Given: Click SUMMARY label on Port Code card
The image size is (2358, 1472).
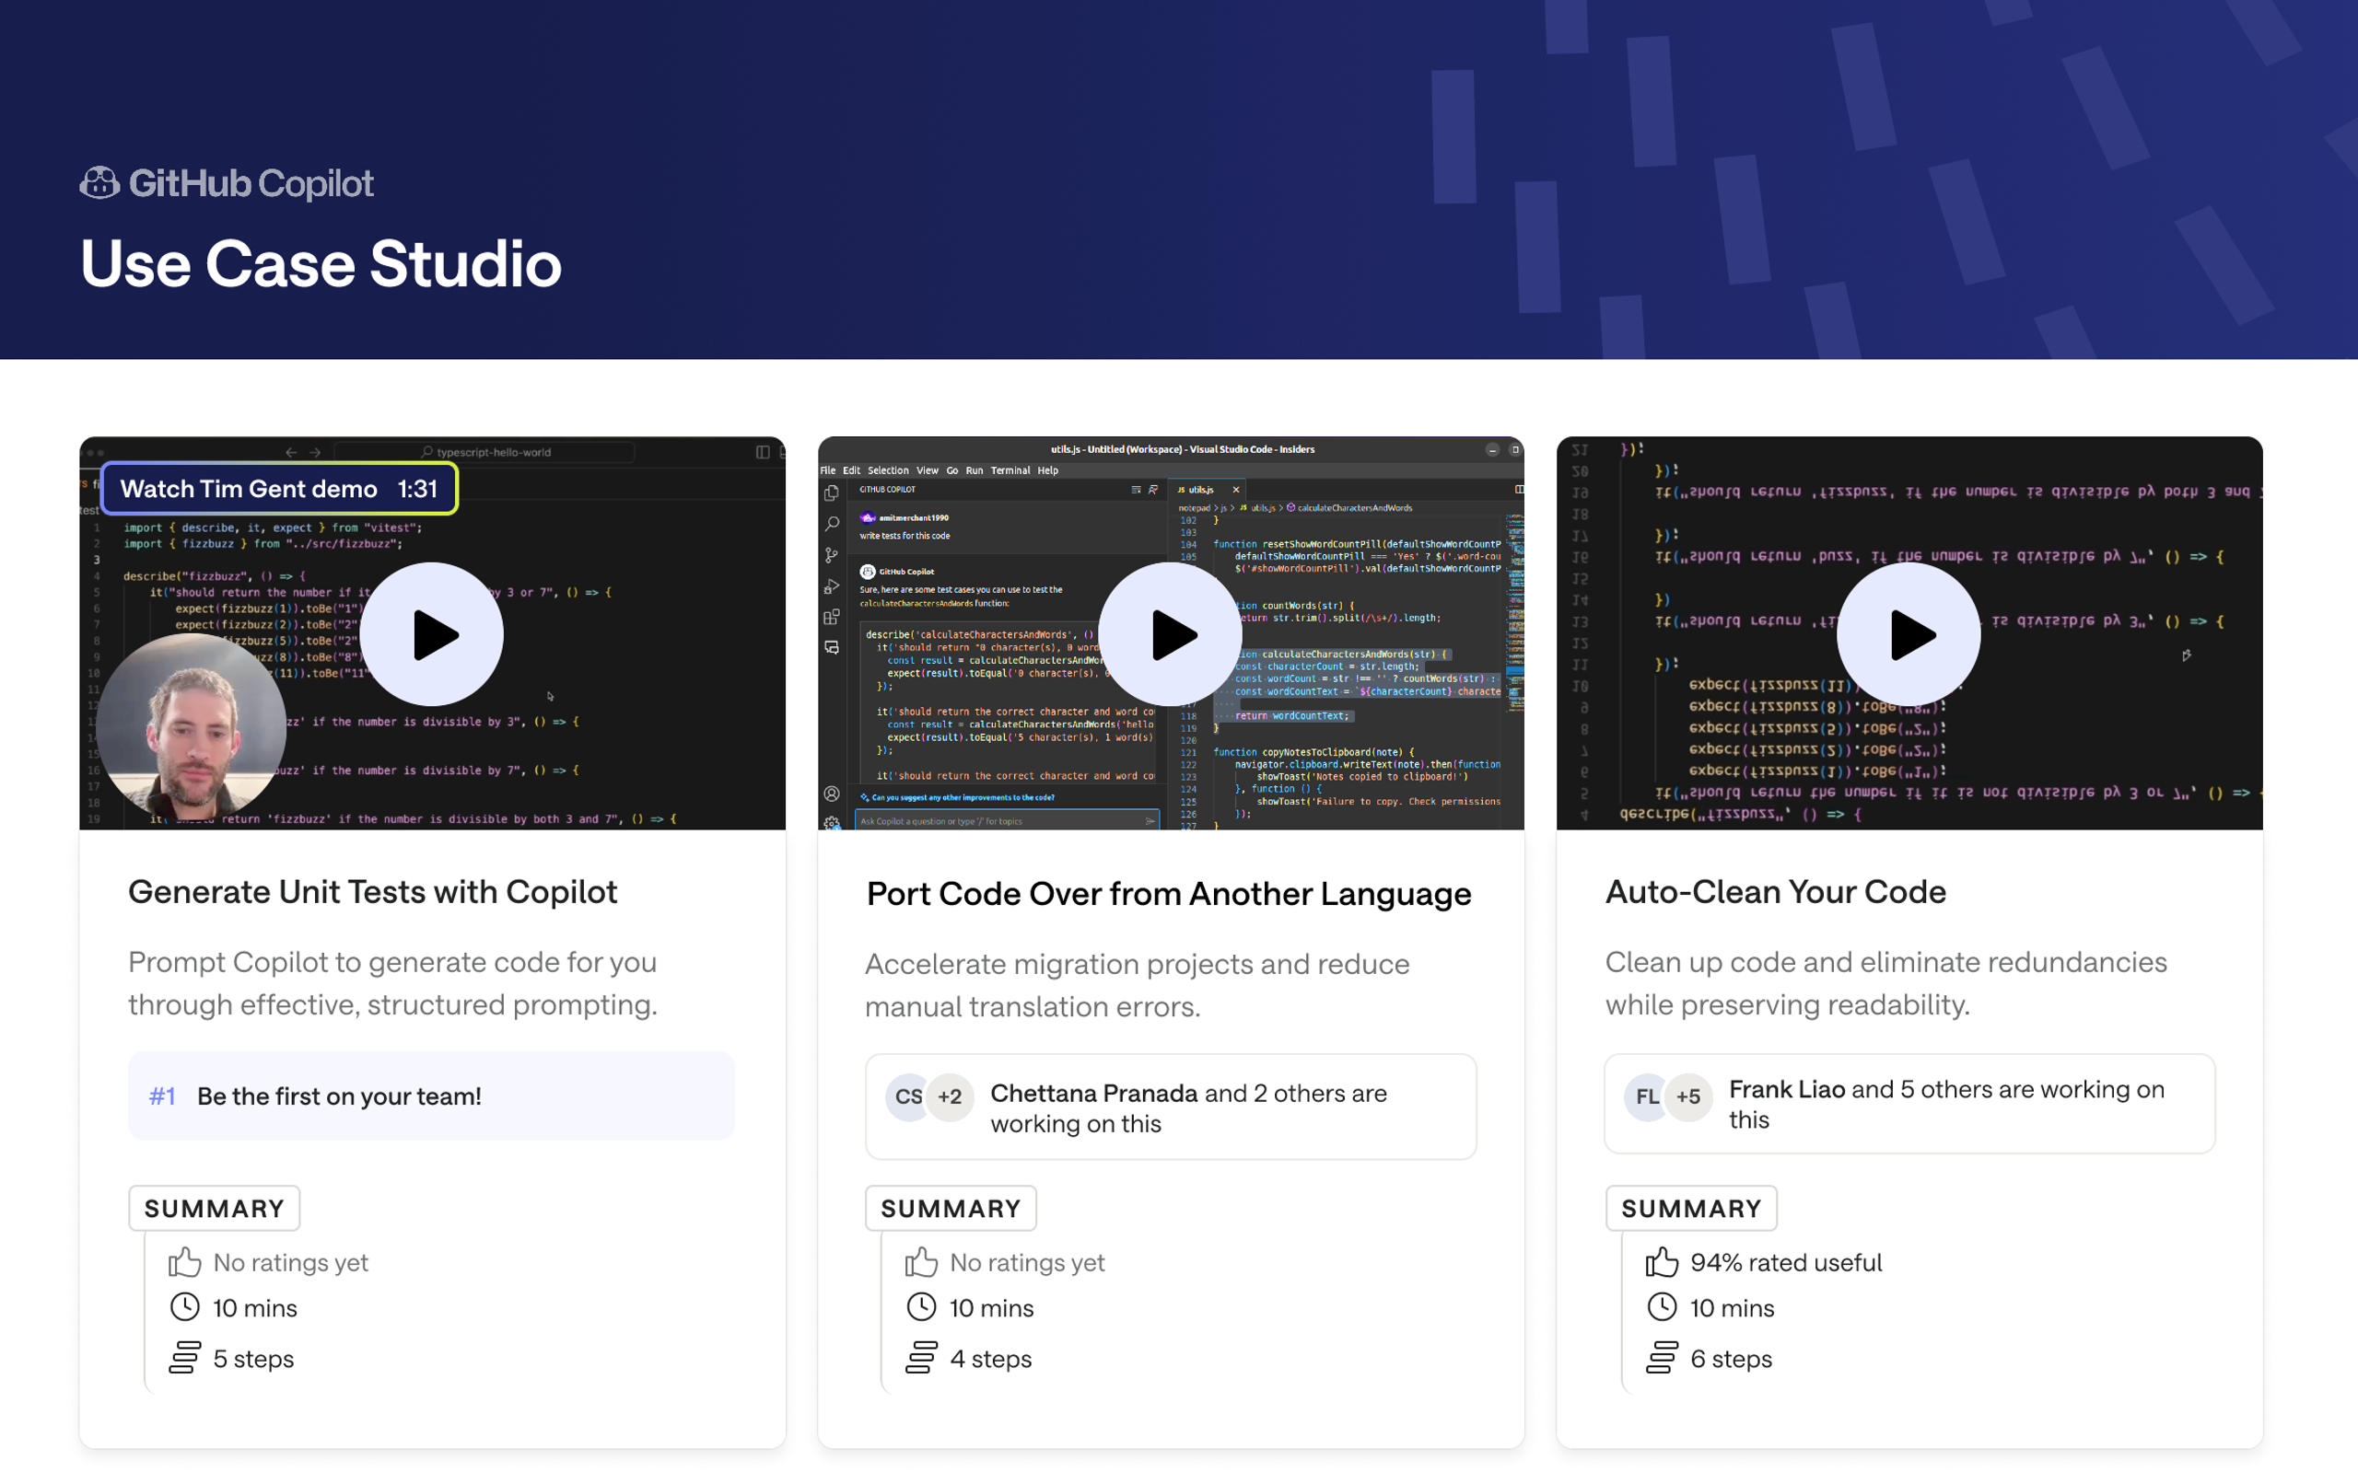Looking at the screenshot, I should point(951,1208).
